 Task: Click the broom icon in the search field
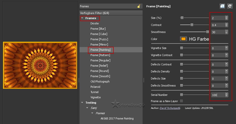(x=139, y=6)
